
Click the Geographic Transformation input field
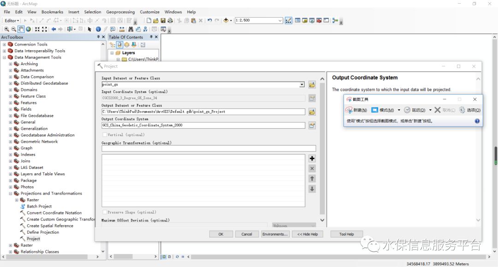(209, 148)
